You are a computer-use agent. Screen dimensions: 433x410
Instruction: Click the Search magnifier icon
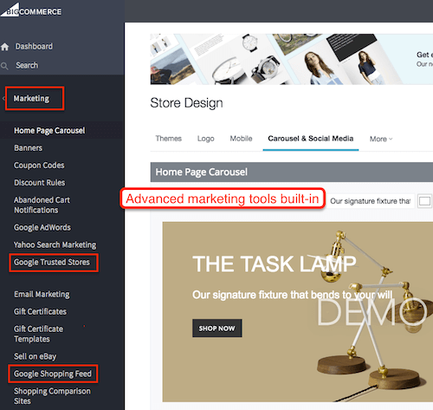pyautogui.click(x=4, y=66)
